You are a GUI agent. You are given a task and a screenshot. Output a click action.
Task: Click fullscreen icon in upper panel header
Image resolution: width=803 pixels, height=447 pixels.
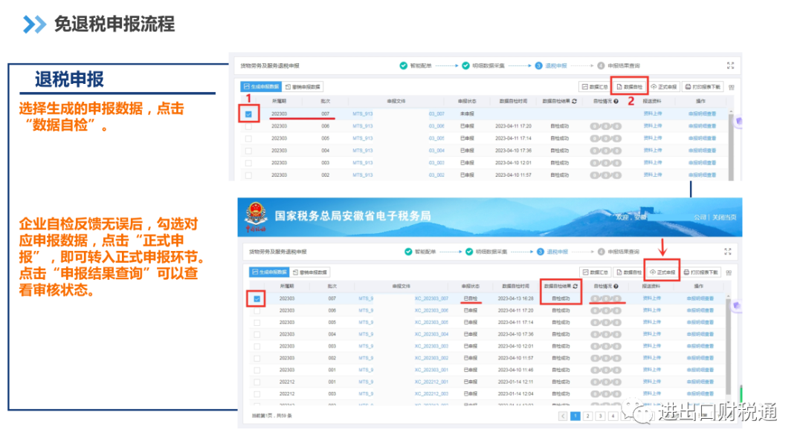(x=730, y=65)
